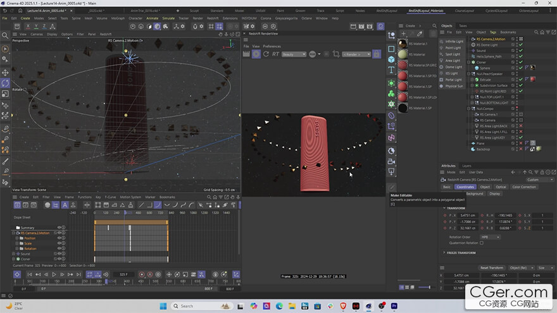
Task: Switch timeline to Dope Sheet mode icon
Action: coord(17,205)
